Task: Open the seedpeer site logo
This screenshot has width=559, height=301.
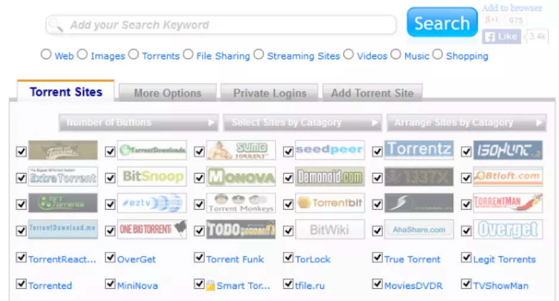Action: click(330, 150)
